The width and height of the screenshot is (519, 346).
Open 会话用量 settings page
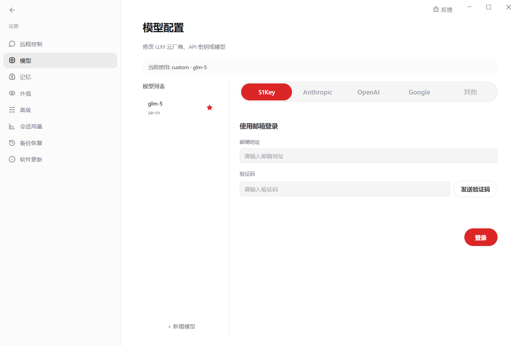(60, 126)
